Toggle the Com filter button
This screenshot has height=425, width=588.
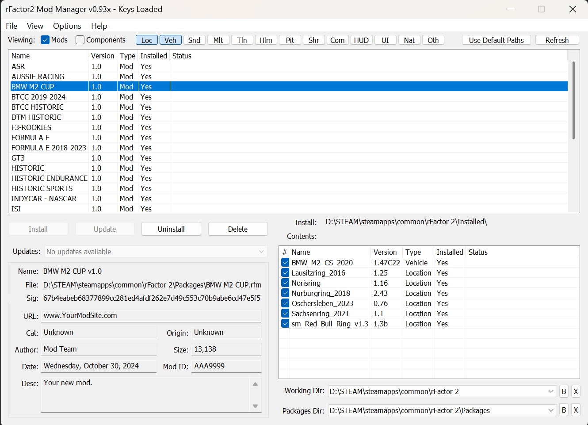click(x=337, y=40)
